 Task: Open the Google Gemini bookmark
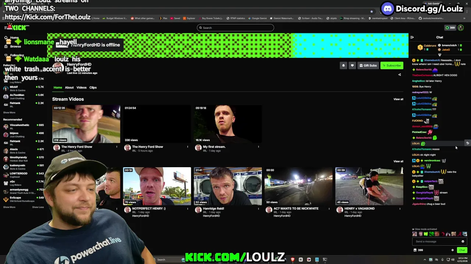258,18
